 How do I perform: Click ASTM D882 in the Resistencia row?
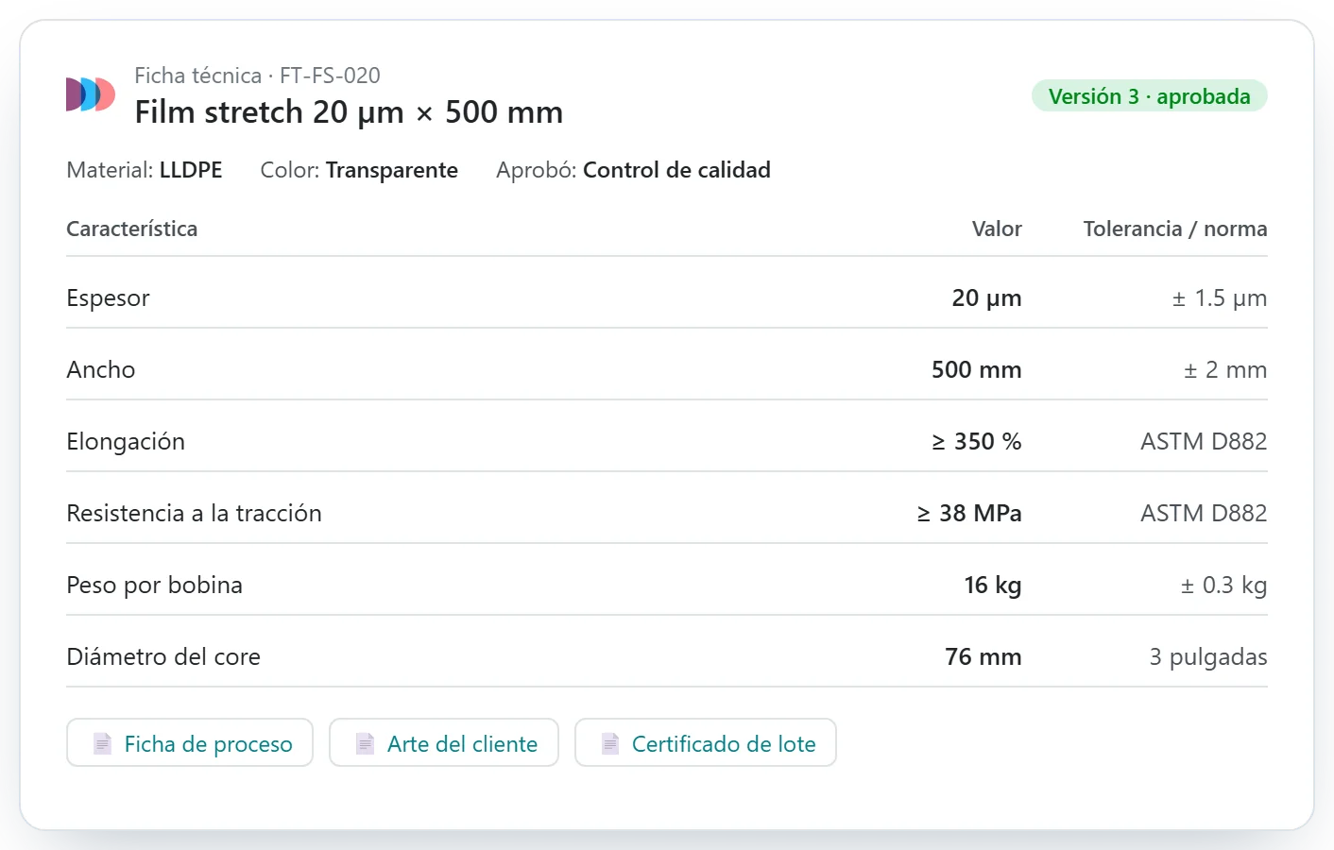[x=1204, y=514]
